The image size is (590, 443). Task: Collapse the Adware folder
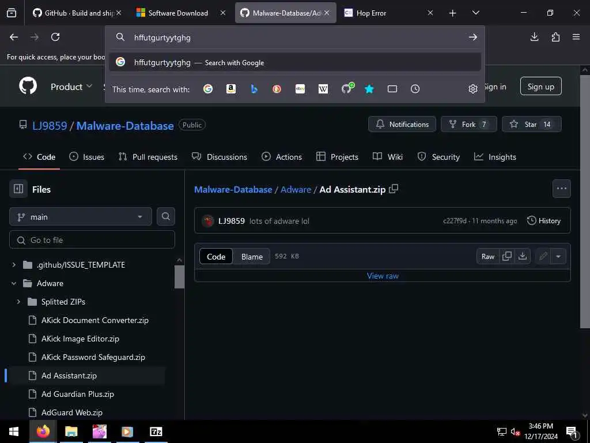tap(14, 283)
